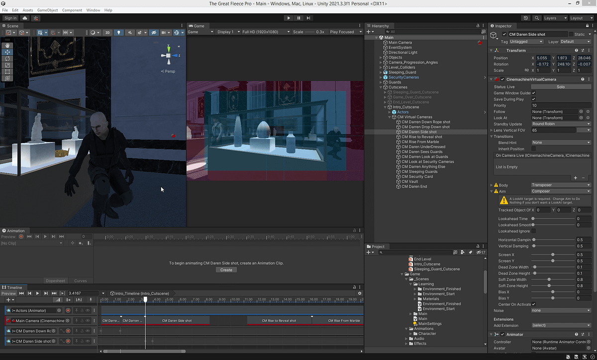Collapse the Transitions section in the Inspector
Viewport: 597px width, 360px height.
491,136
